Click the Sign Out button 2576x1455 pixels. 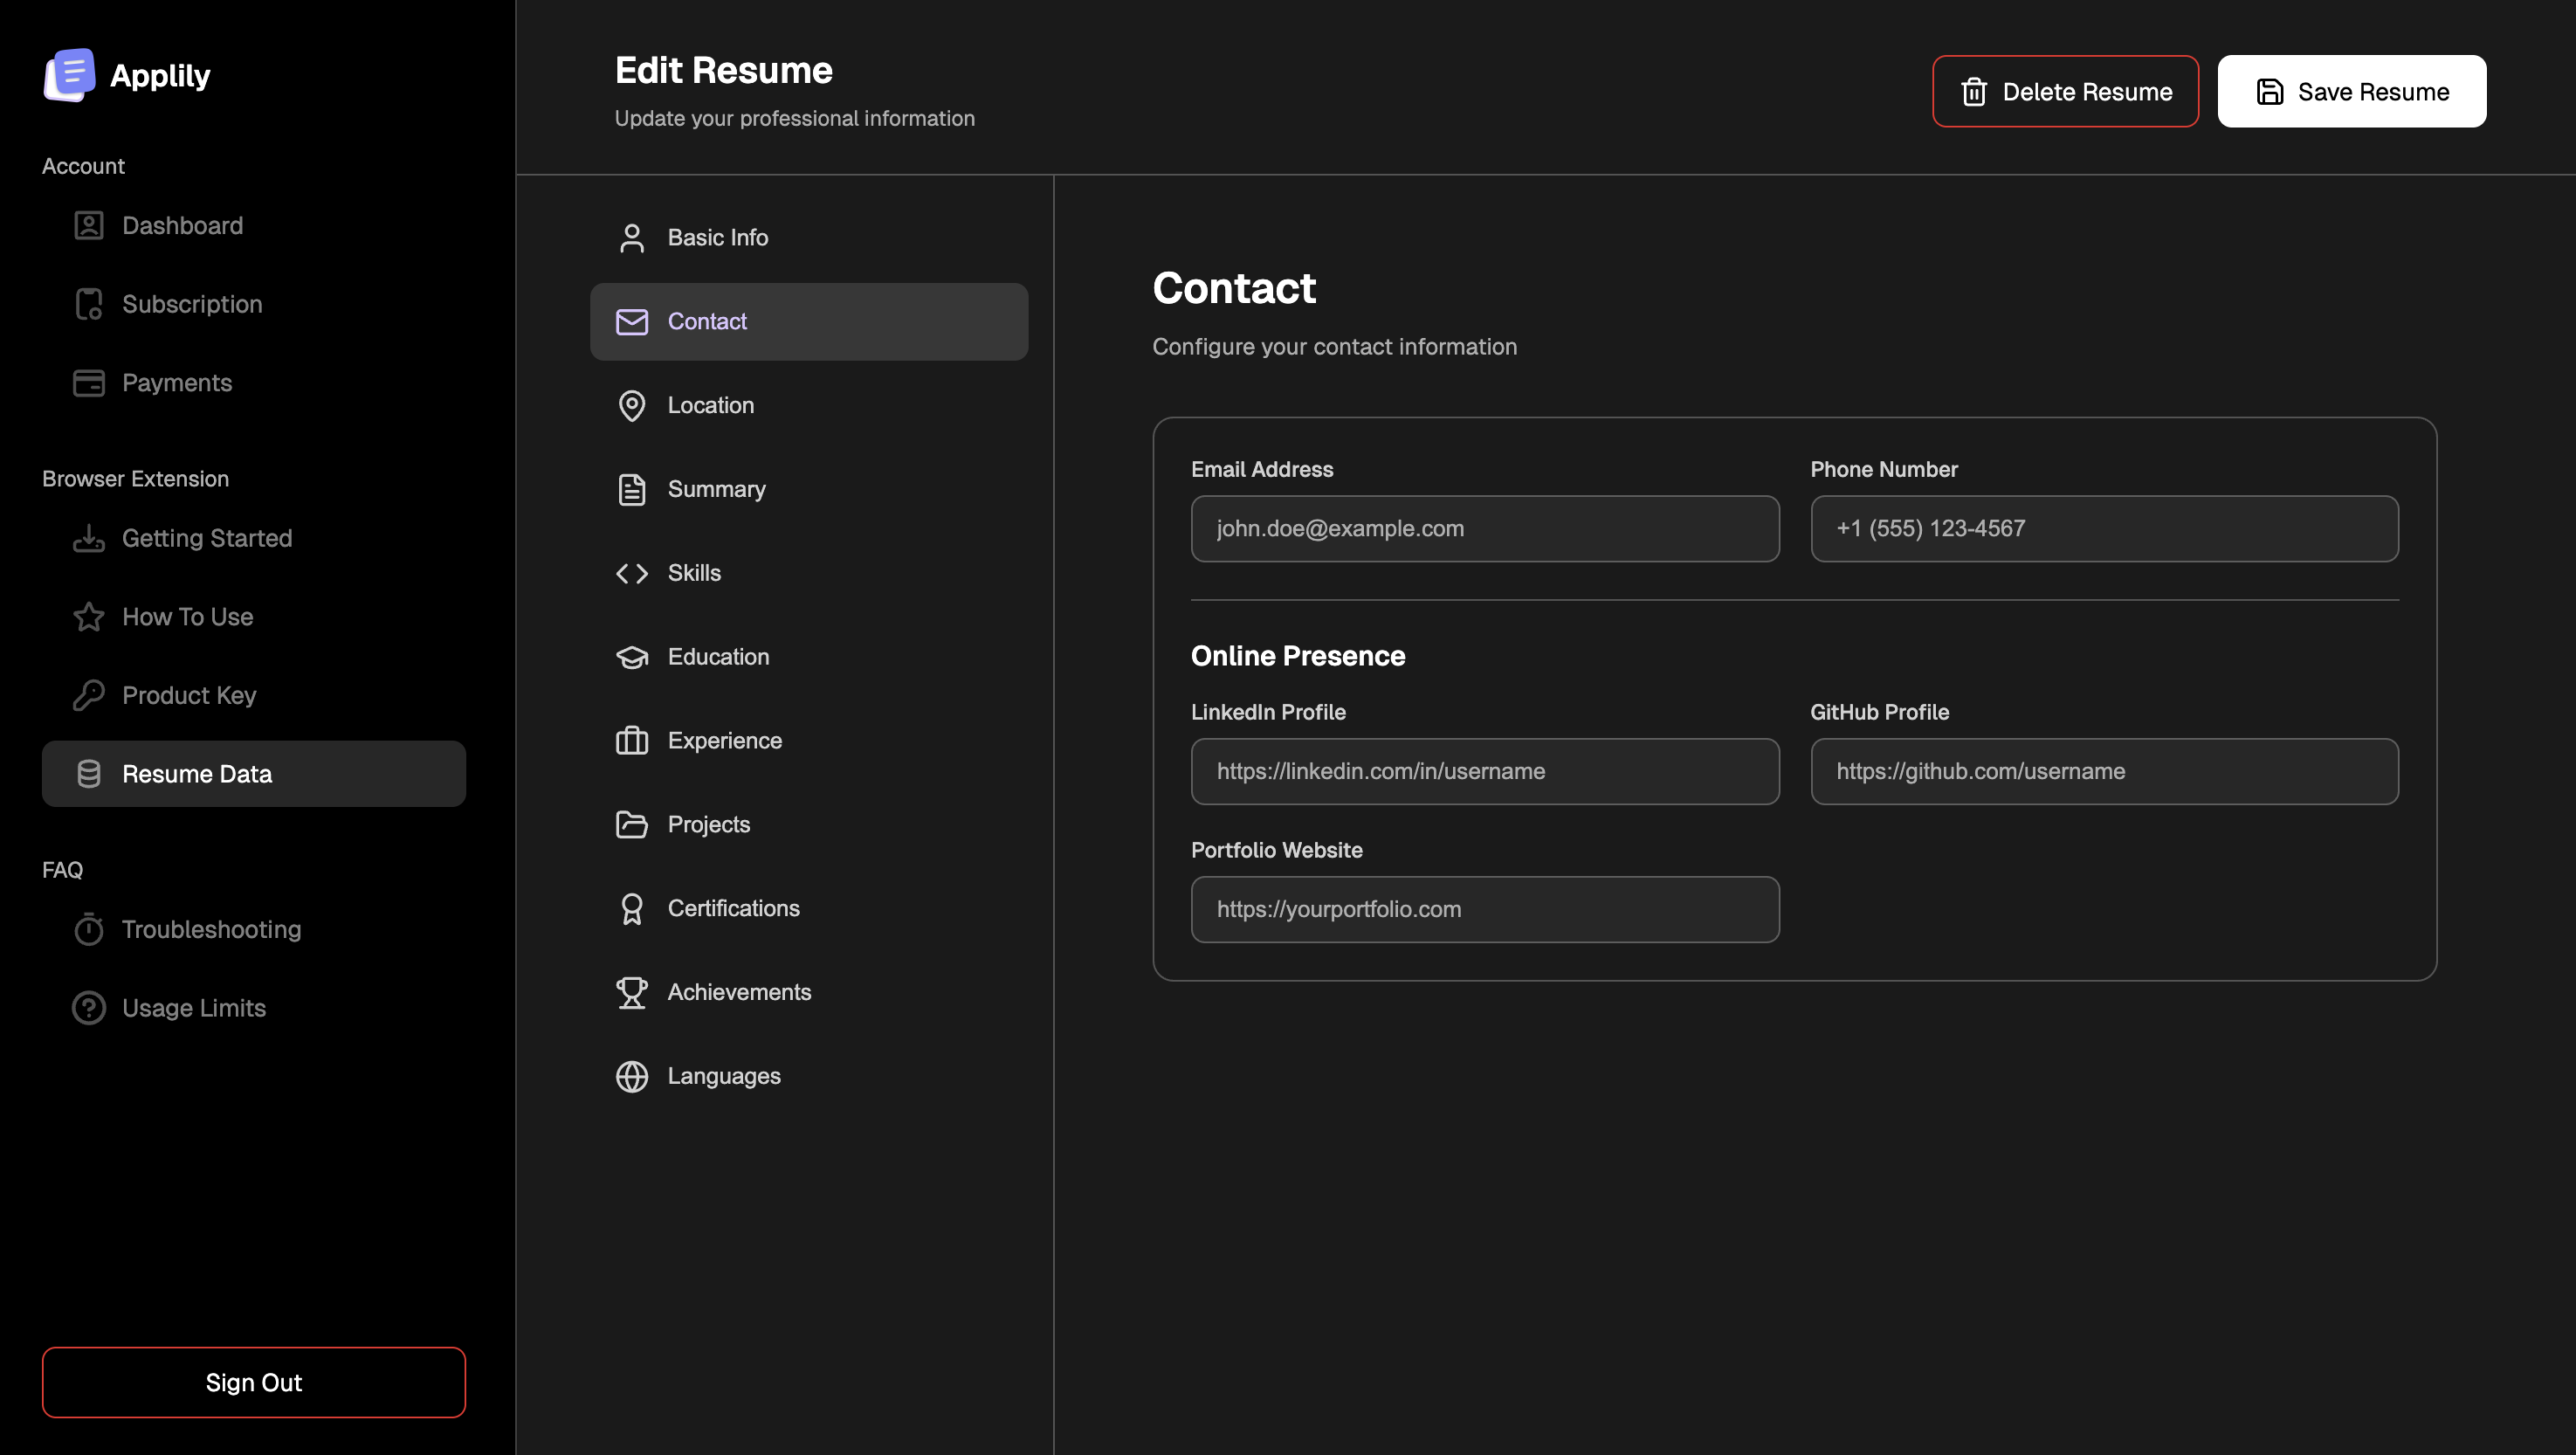point(253,1382)
